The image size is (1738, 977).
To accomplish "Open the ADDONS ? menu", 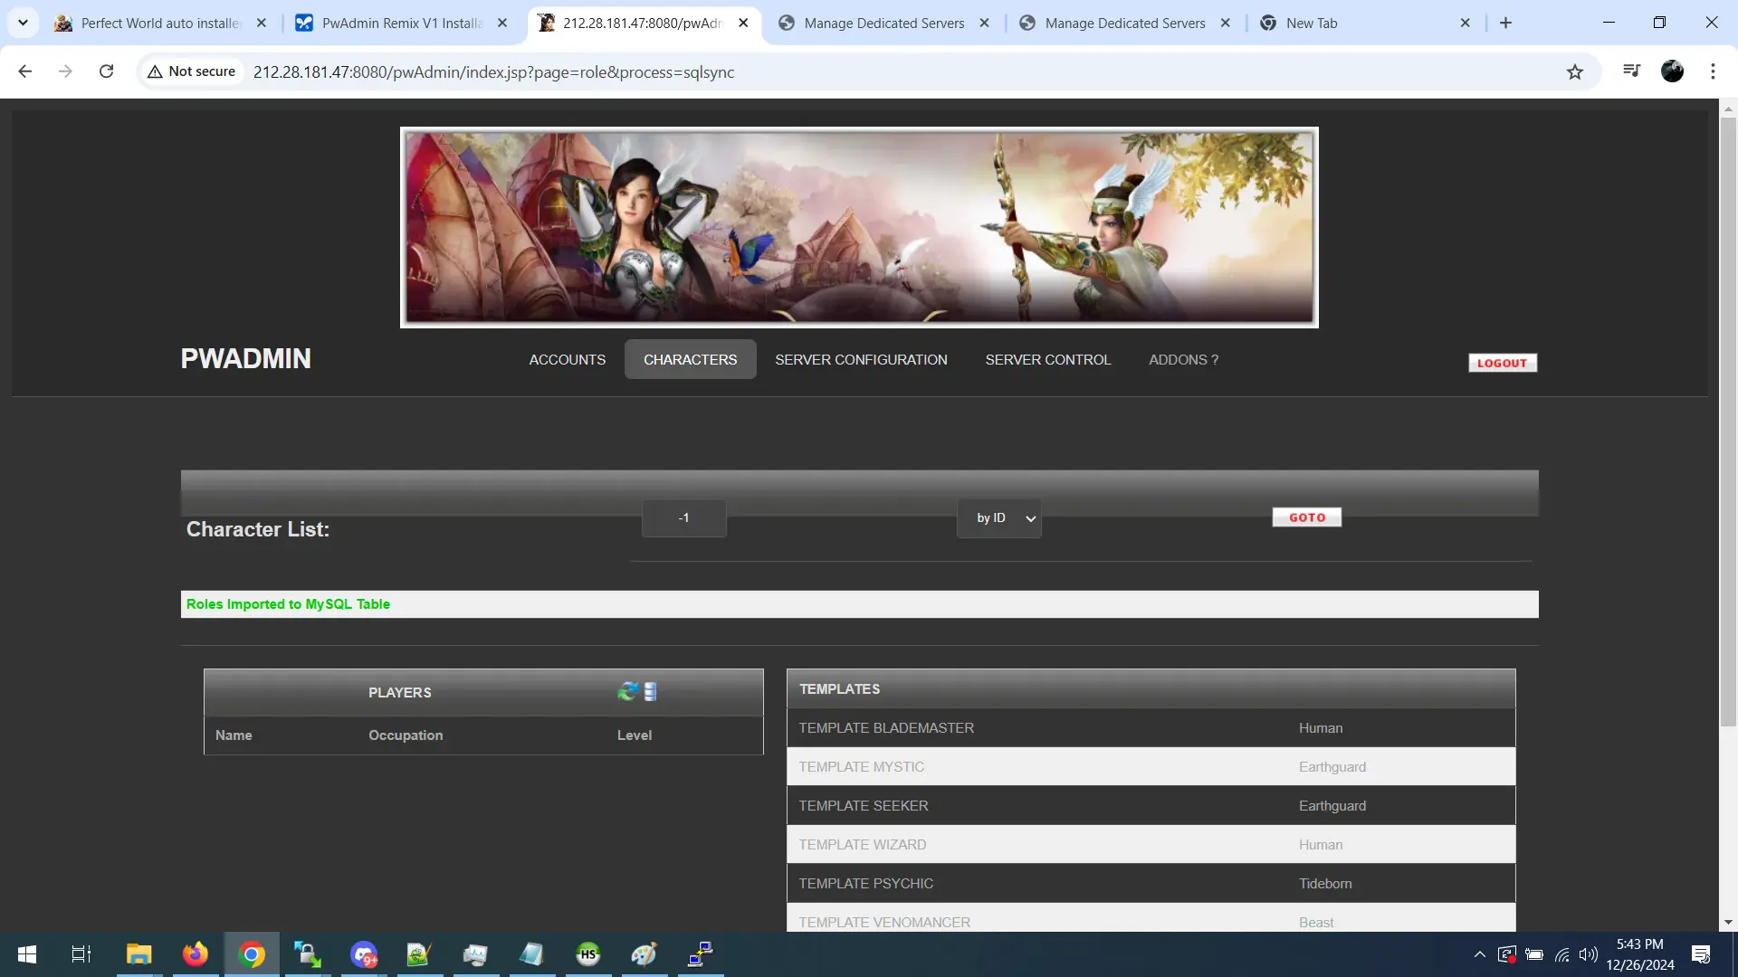I will (1184, 359).
